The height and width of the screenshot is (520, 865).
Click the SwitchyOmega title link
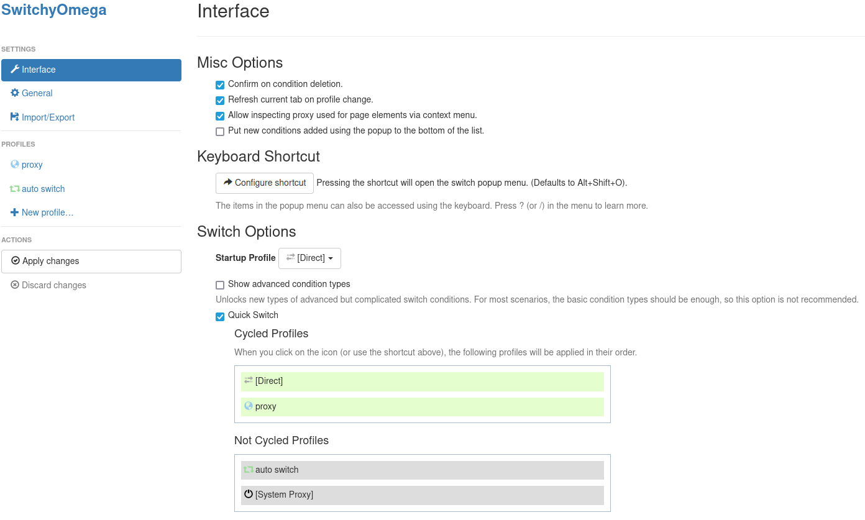pos(53,10)
